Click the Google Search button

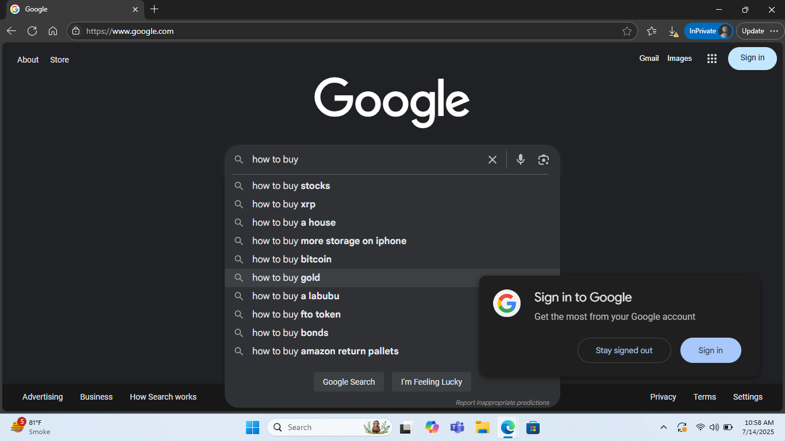click(349, 382)
